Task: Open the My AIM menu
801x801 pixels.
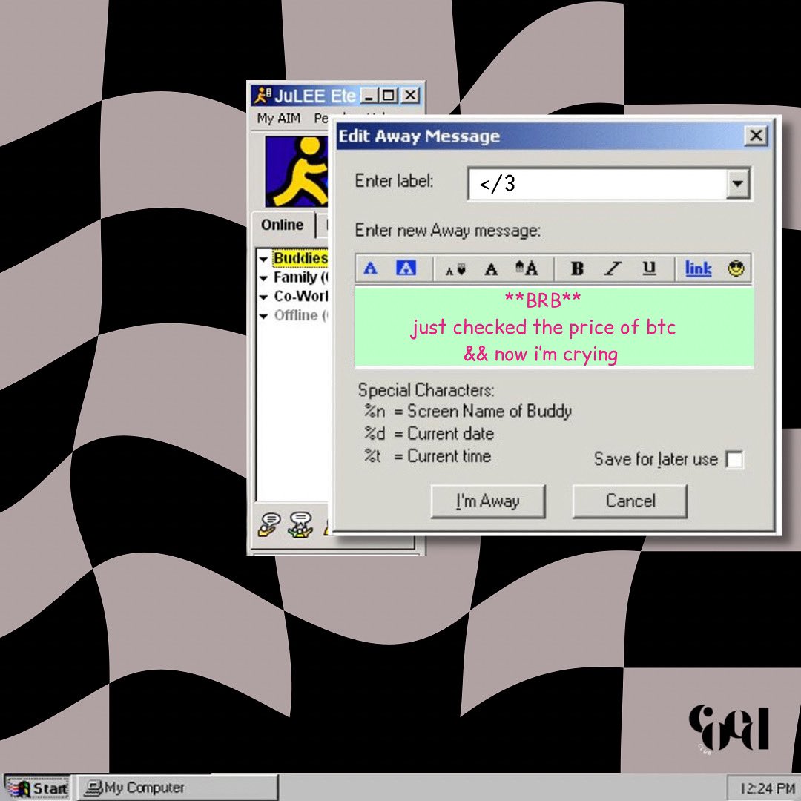Action: 278,118
